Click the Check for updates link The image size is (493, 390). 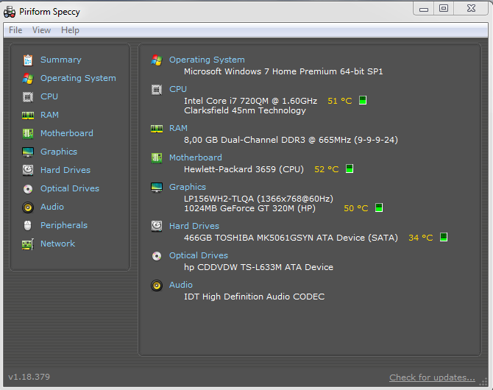click(x=432, y=377)
